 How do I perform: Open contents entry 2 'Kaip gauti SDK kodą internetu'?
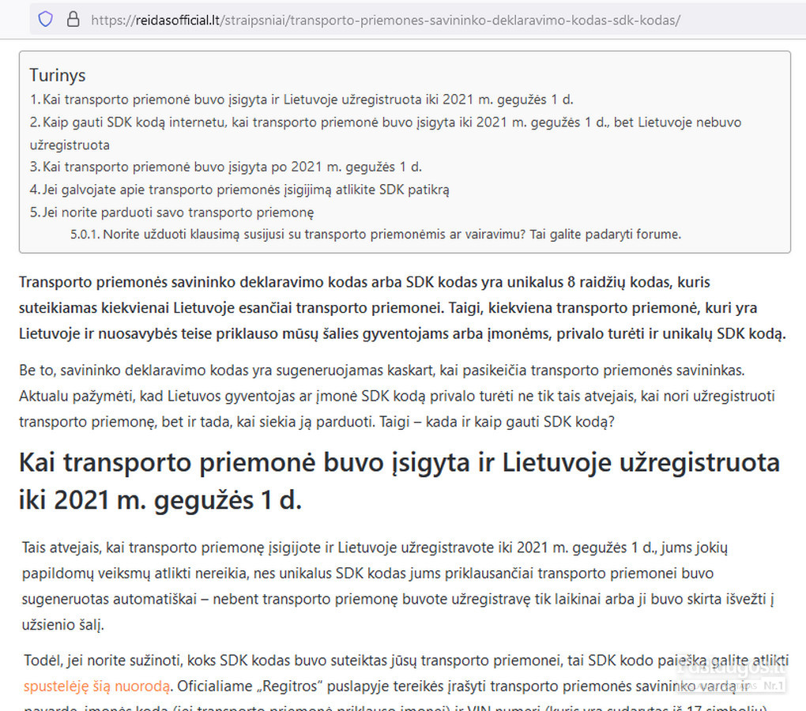386,134
